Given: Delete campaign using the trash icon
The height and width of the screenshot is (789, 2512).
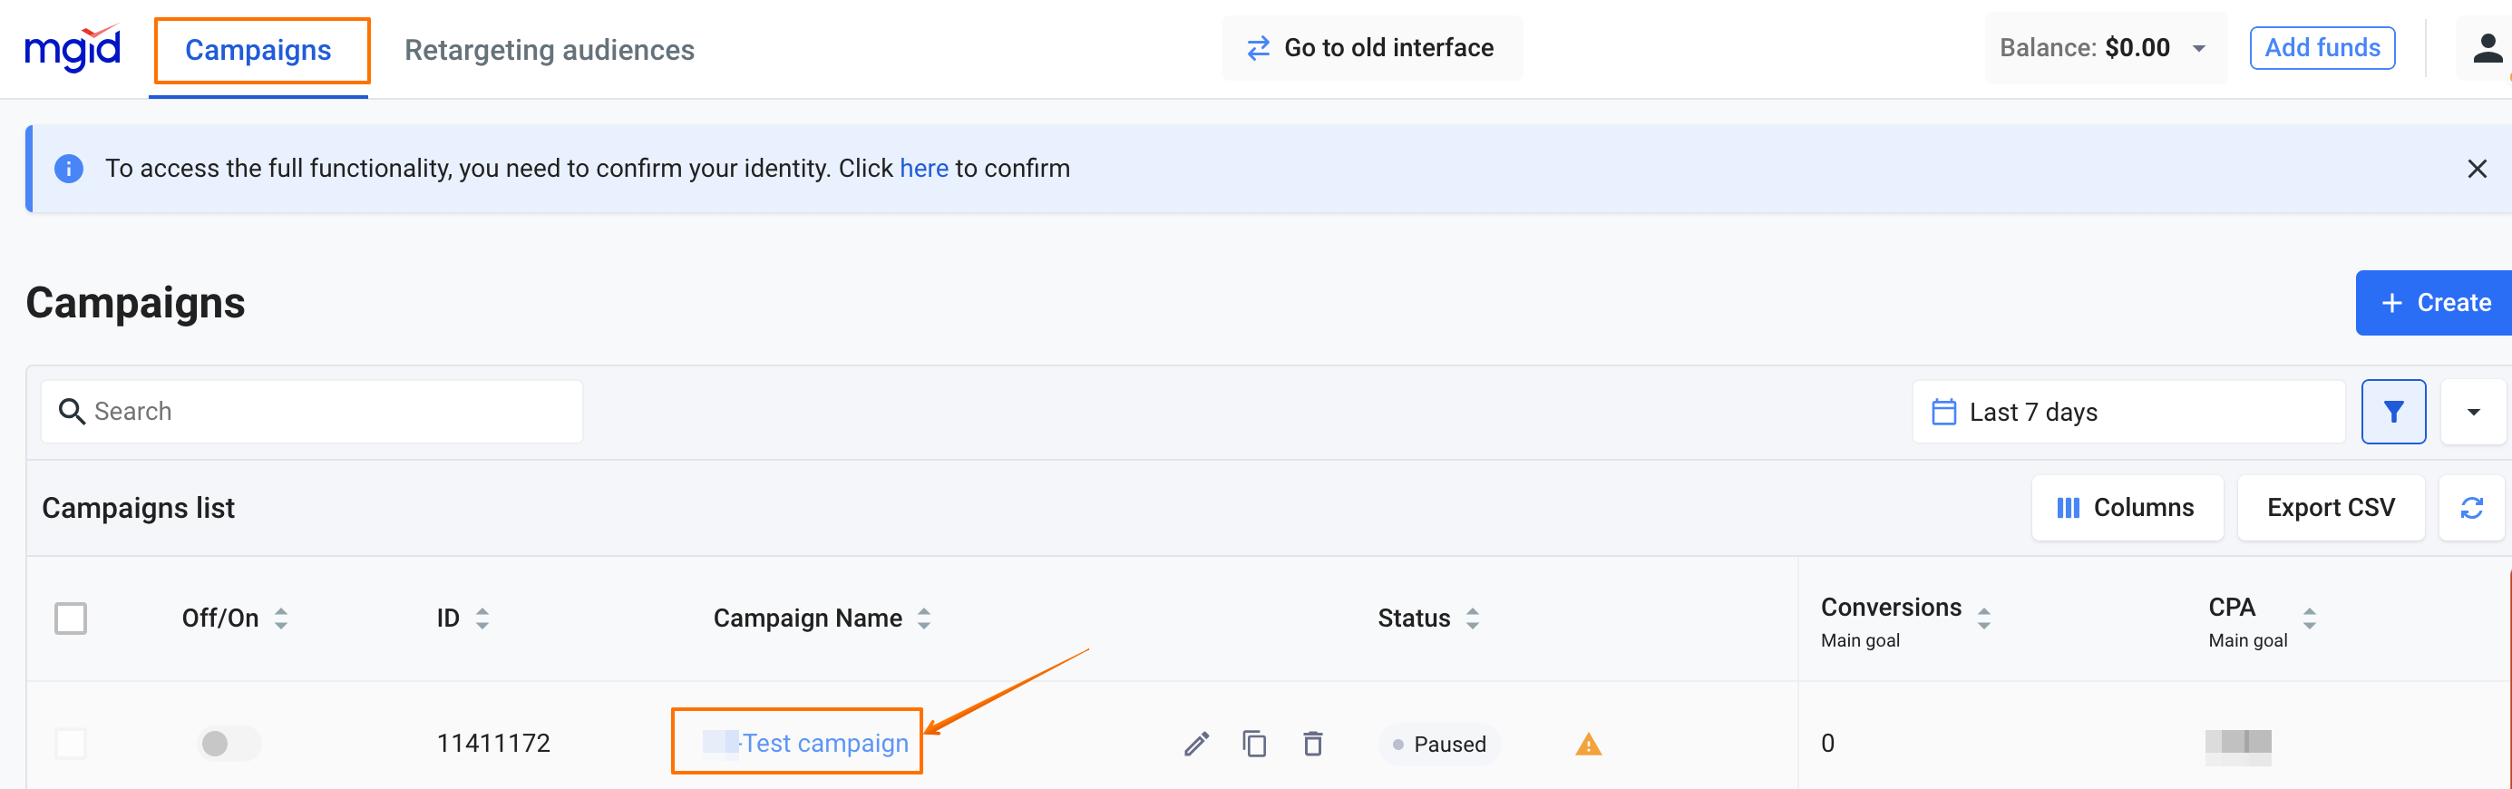Looking at the screenshot, I should click(1312, 745).
